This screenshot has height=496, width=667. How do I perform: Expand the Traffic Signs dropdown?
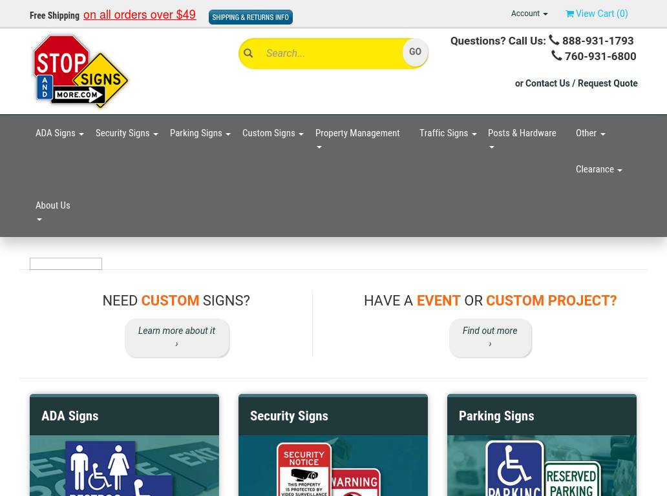(447, 133)
